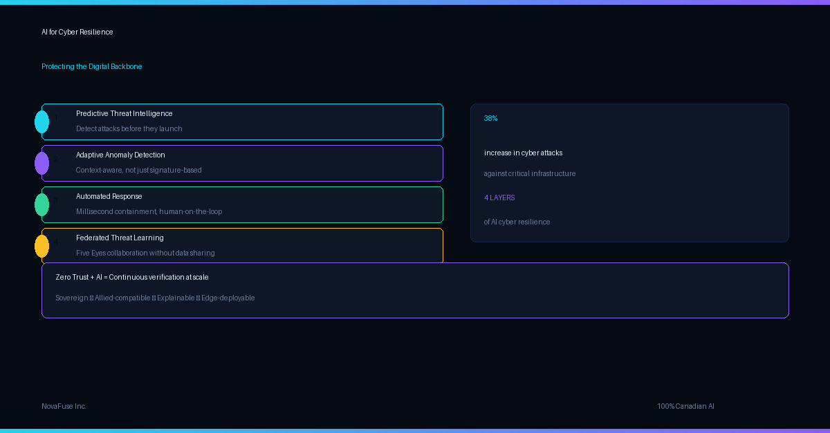Click 'against critical infrastructure' text
The width and height of the screenshot is (830, 433).
530,173
